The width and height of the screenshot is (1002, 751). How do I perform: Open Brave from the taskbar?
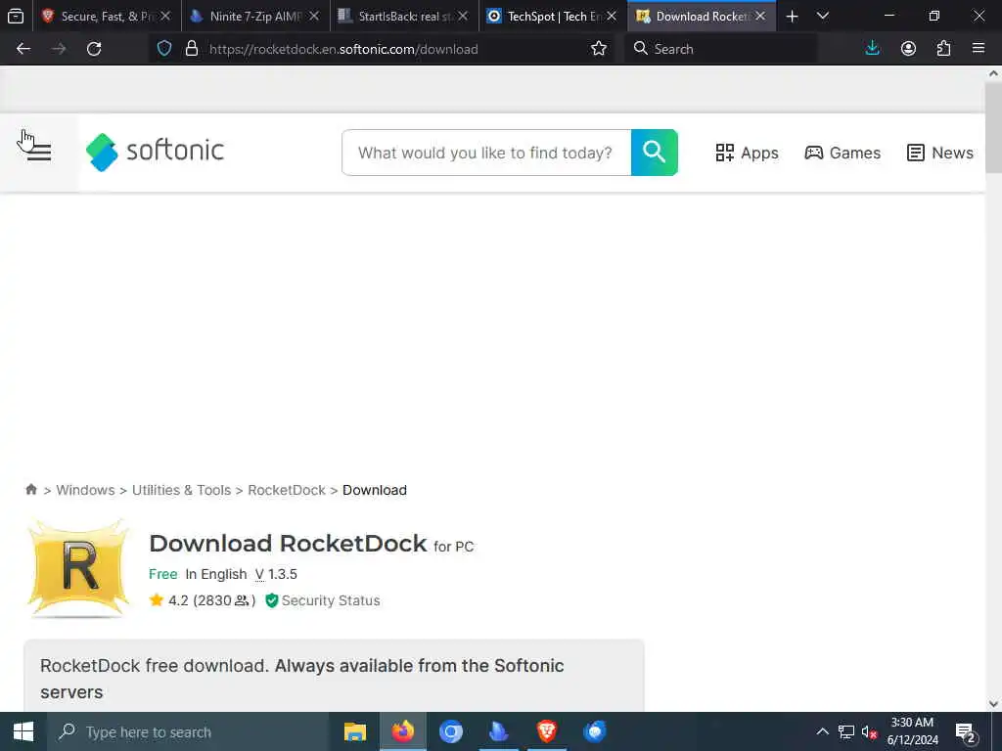point(546,731)
